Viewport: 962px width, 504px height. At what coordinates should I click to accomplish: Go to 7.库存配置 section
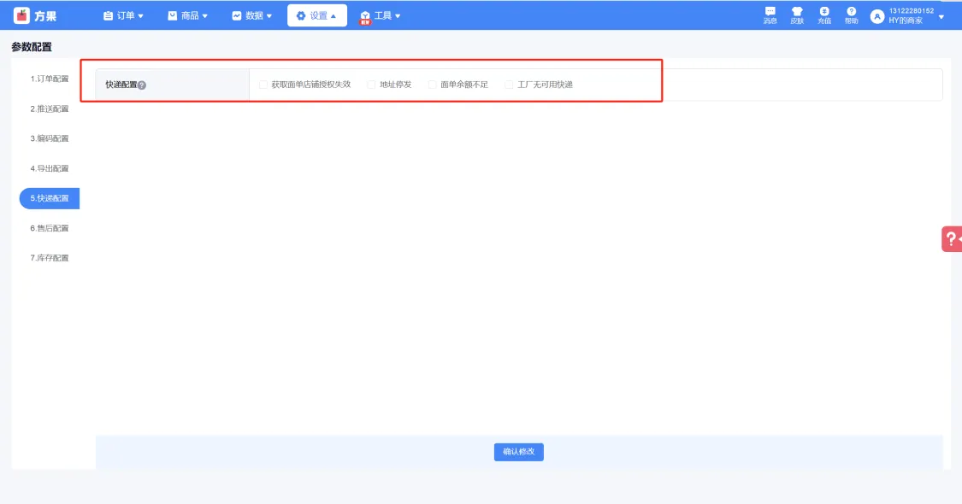(x=50, y=258)
